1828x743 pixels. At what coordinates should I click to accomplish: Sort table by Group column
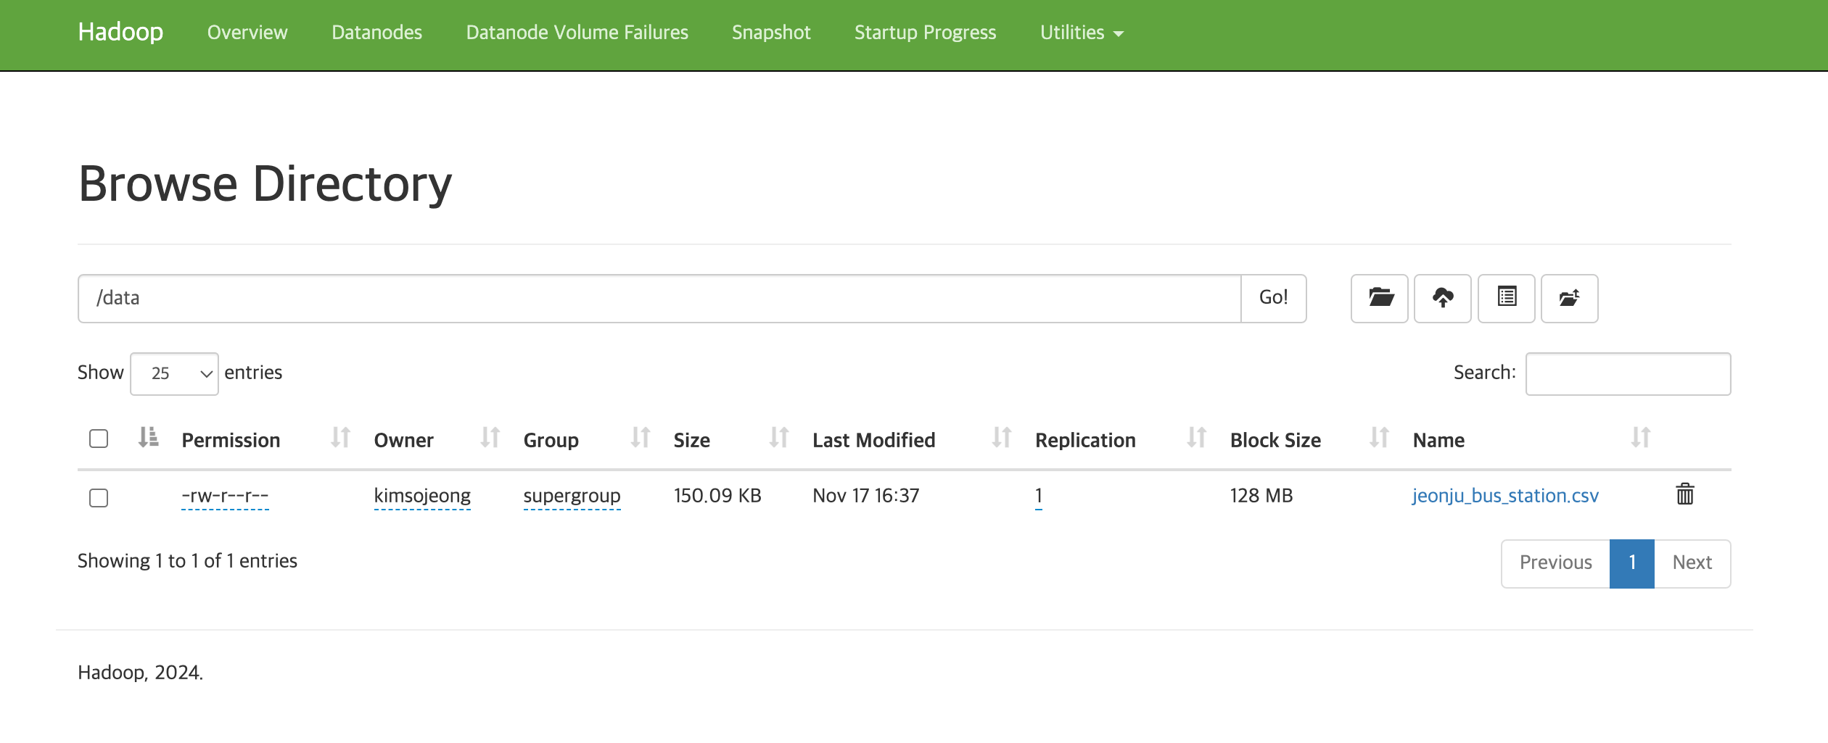640,438
